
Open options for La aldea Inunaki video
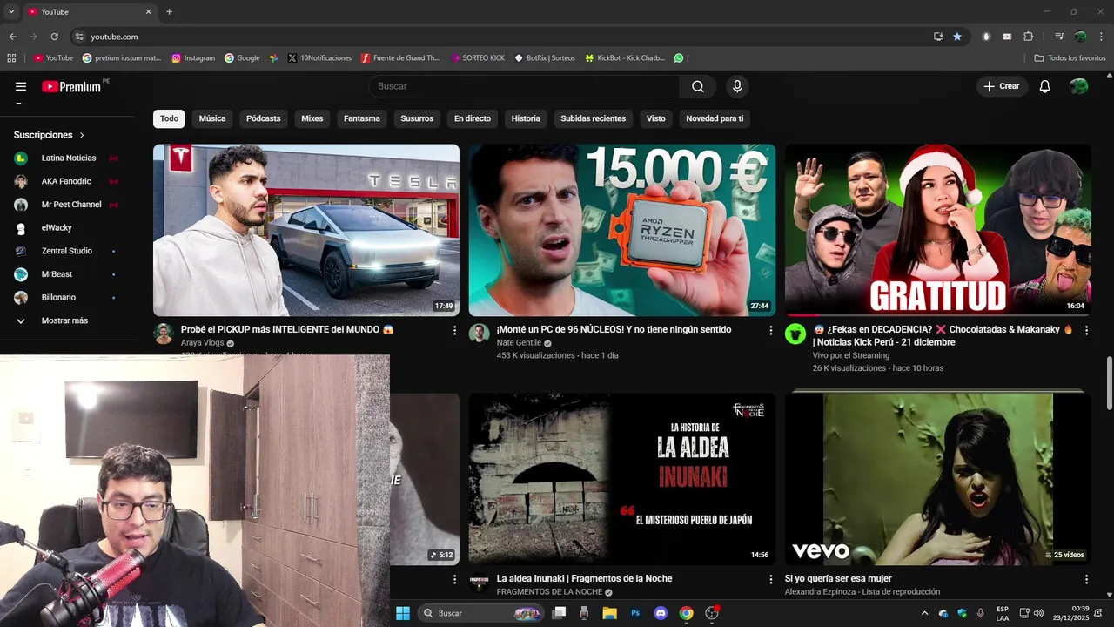coord(770,579)
